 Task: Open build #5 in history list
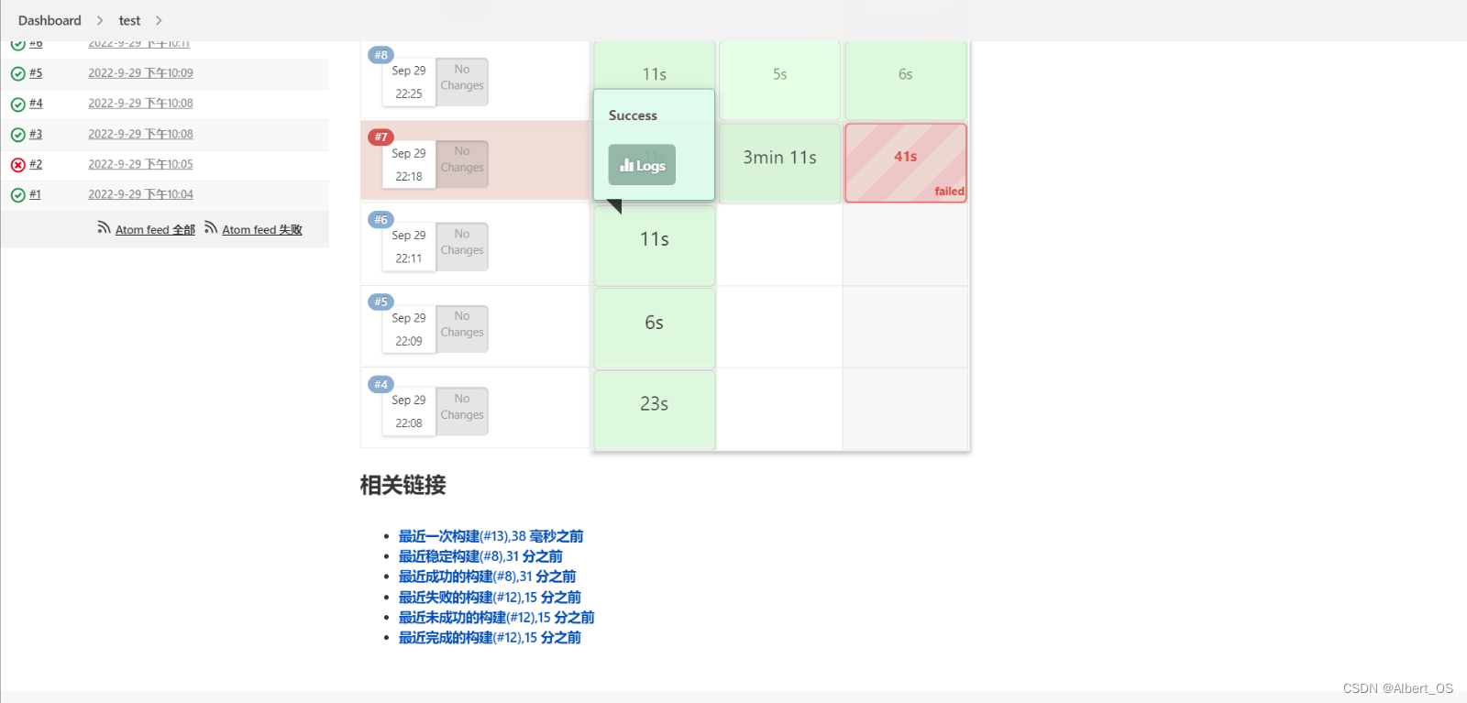[x=36, y=72]
